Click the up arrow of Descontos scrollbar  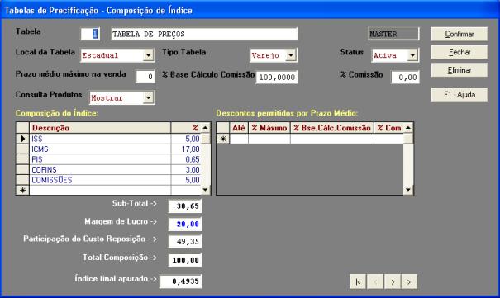click(408, 128)
